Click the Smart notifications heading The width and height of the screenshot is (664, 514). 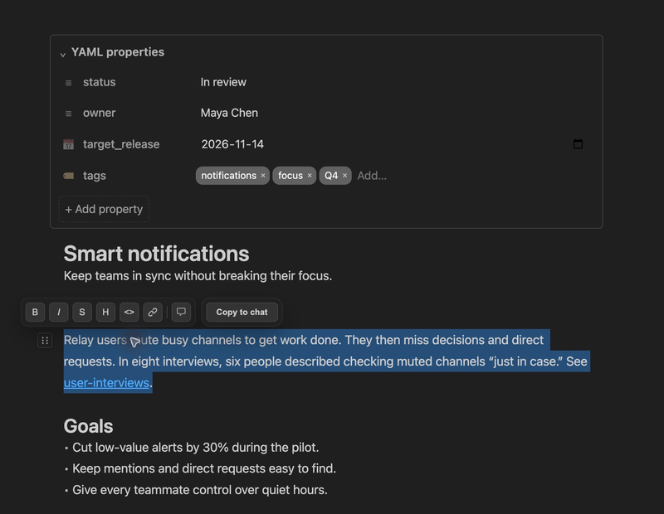pos(156,254)
